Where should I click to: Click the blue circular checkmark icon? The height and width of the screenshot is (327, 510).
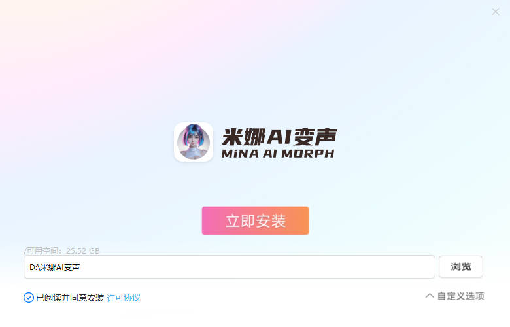pyautogui.click(x=29, y=298)
